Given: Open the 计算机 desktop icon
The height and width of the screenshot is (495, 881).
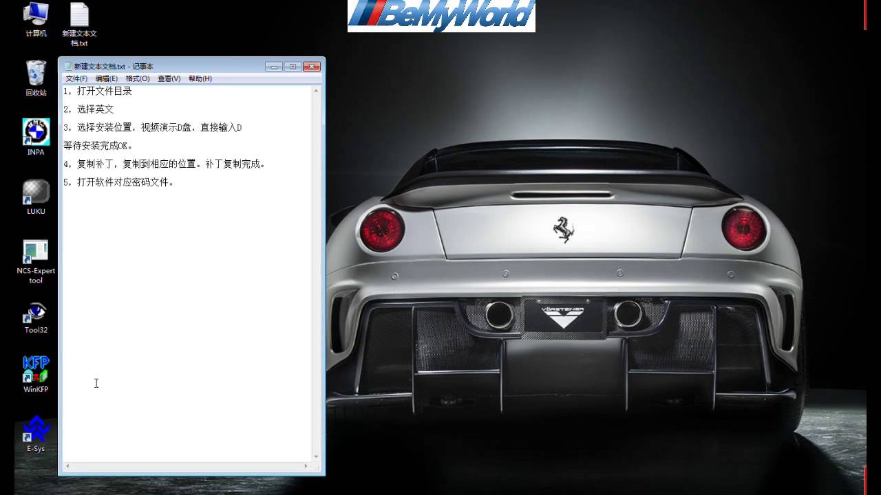Looking at the screenshot, I should [x=36, y=19].
